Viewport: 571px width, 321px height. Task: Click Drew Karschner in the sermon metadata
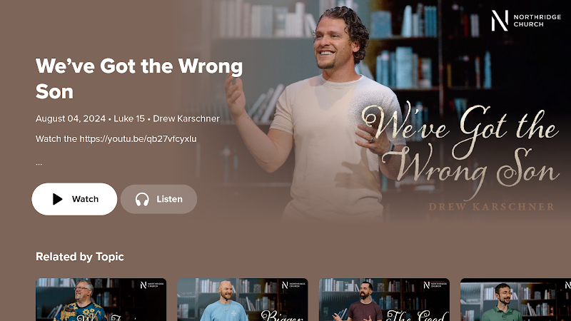click(x=186, y=118)
